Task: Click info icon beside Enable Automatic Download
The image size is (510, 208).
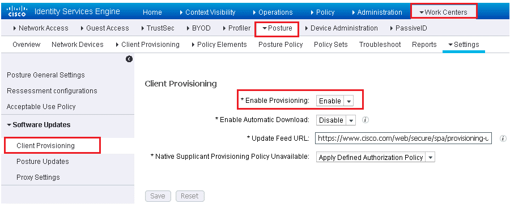Action: 365,120
